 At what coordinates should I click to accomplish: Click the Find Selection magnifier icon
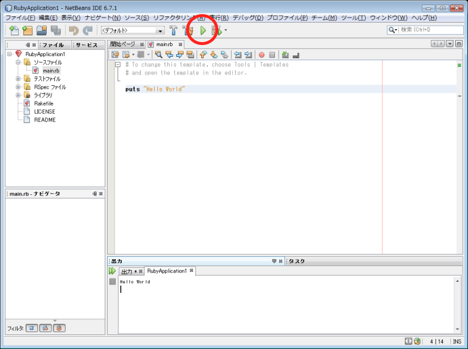pyautogui.click(x=159, y=54)
